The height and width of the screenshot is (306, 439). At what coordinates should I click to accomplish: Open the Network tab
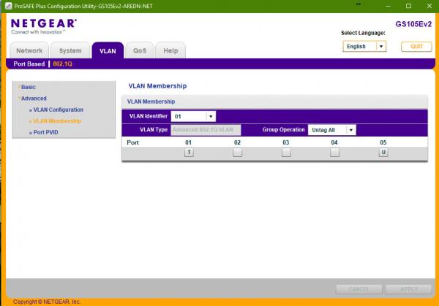pos(29,50)
